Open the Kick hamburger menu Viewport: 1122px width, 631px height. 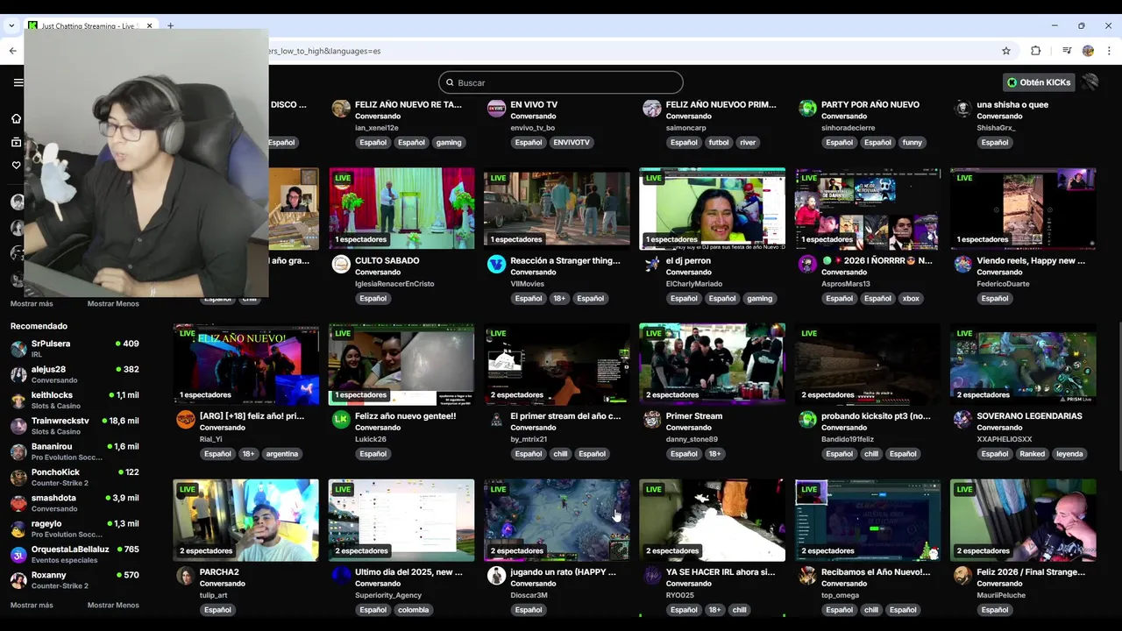click(18, 82)
